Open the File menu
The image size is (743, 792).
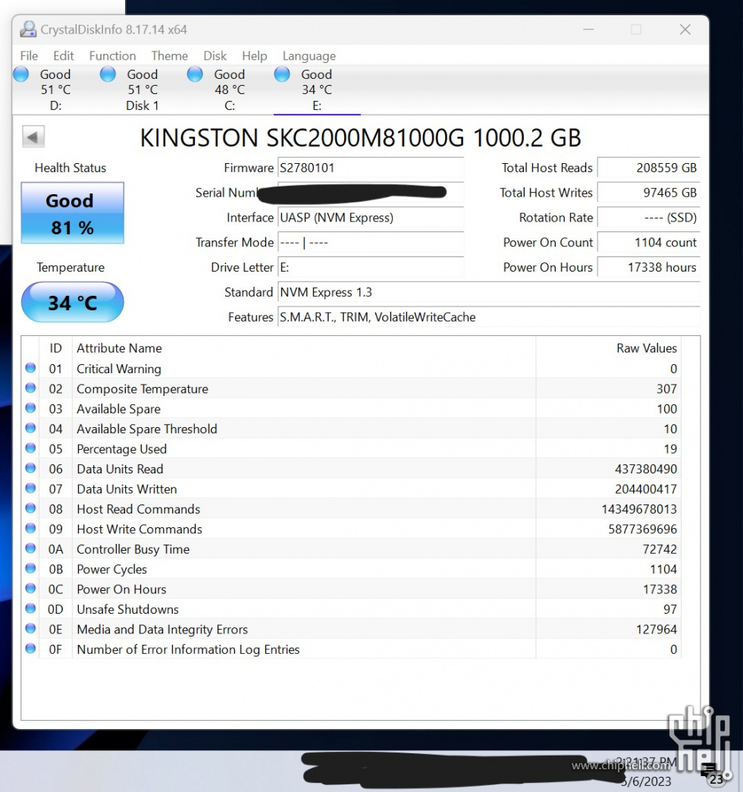tap(29, 55)
